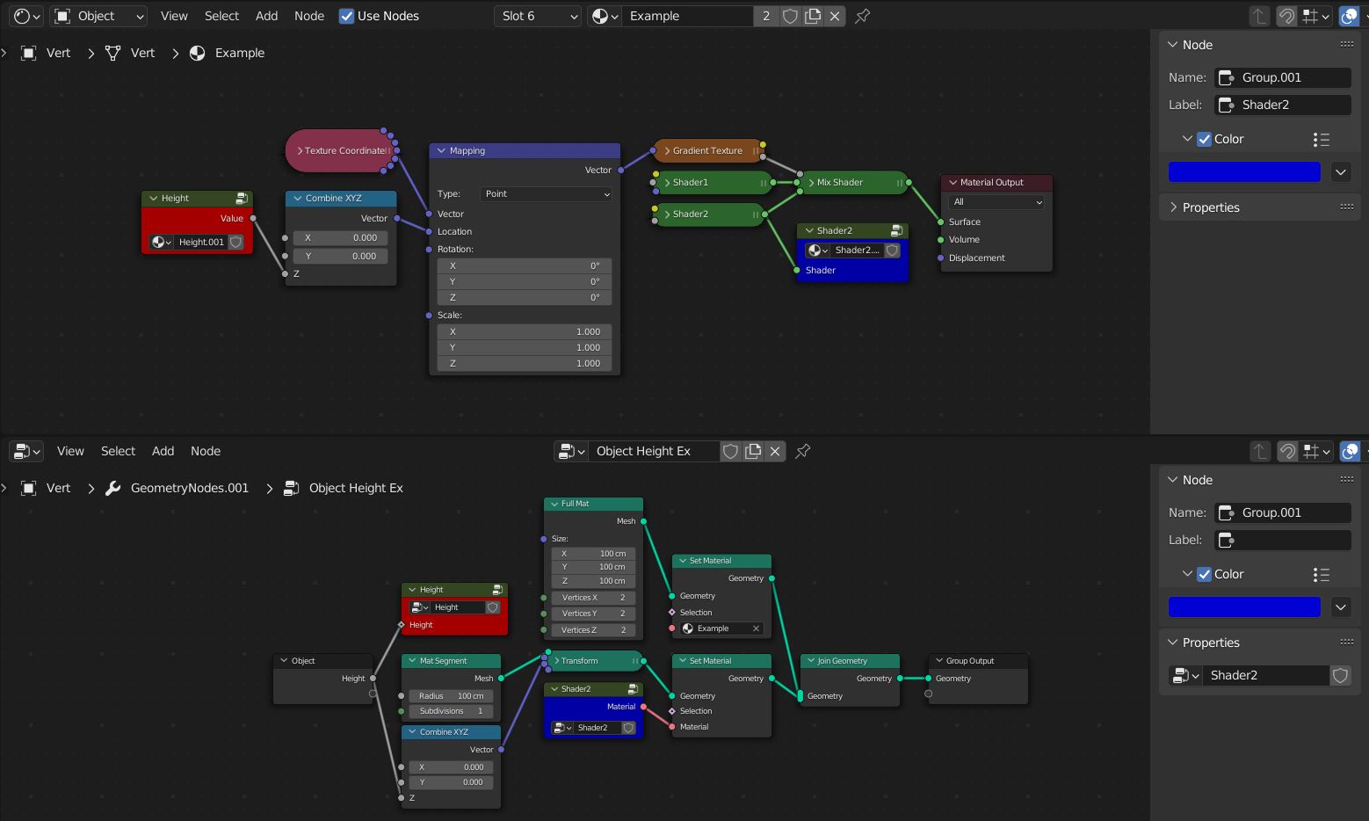Toggle Color checkbox in geometry nodes sidebar
The height and width of the screenshot is (821, 1369).
[x=1204, y=574]
